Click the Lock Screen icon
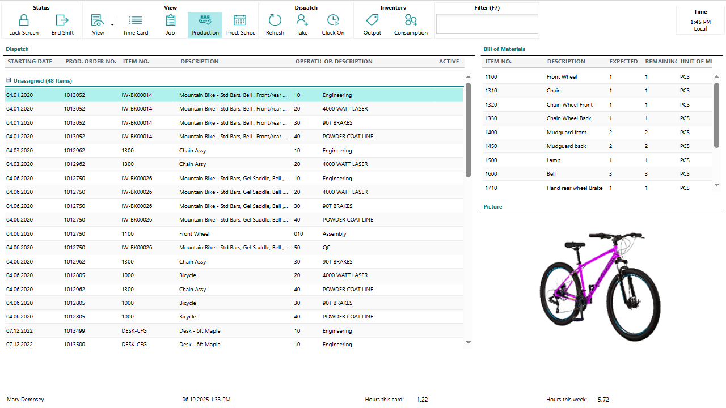 pyautogui.click(x=24, y=21)
